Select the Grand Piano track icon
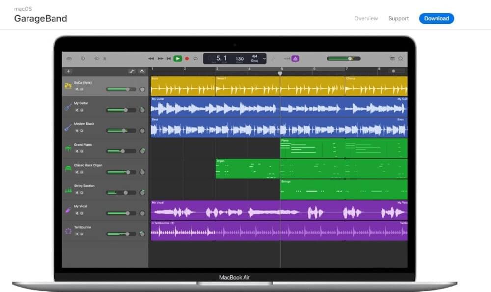491x292 pixels. click(x=68, y=148)
